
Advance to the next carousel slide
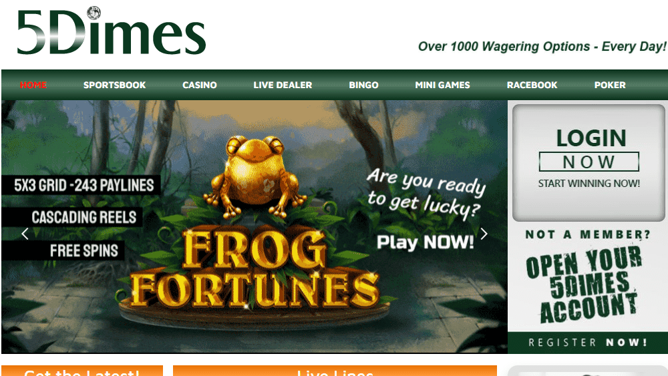(x=484, y=234)
